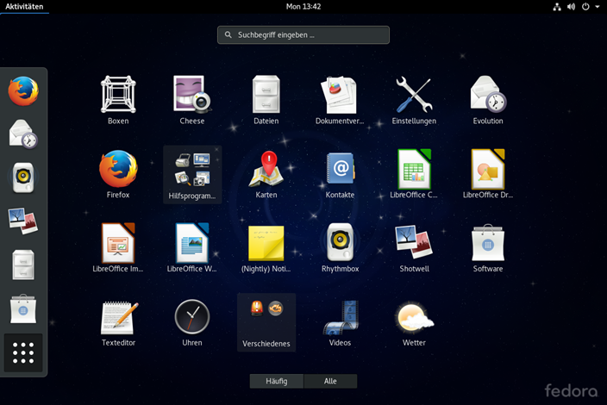Open the Karten maps app
The image size is (607, 405).
click(x=266, y=174)
